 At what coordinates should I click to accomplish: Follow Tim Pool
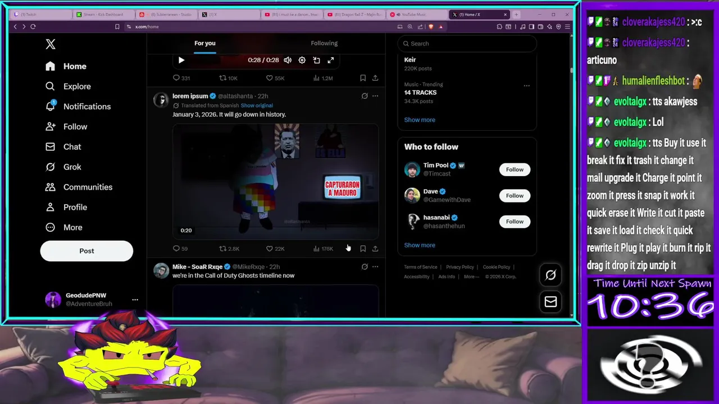515,169
